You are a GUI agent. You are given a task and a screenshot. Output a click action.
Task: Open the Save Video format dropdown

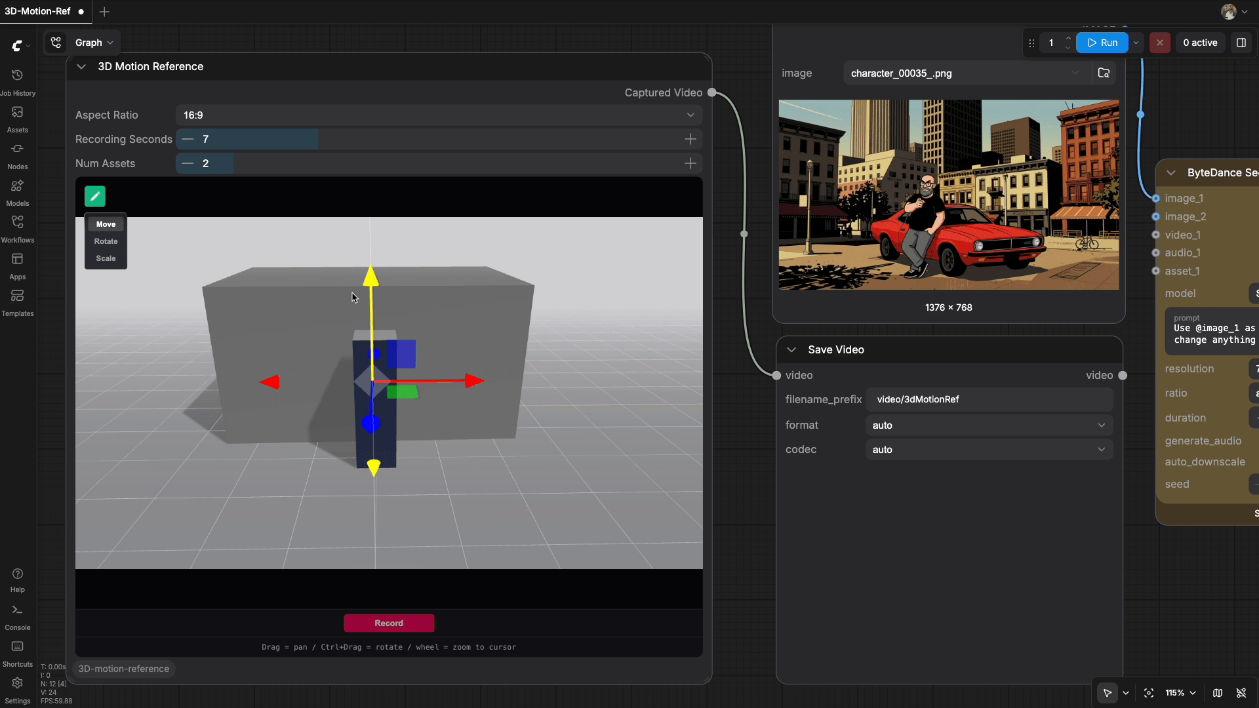pyautogui.click(x=989, y=425)
